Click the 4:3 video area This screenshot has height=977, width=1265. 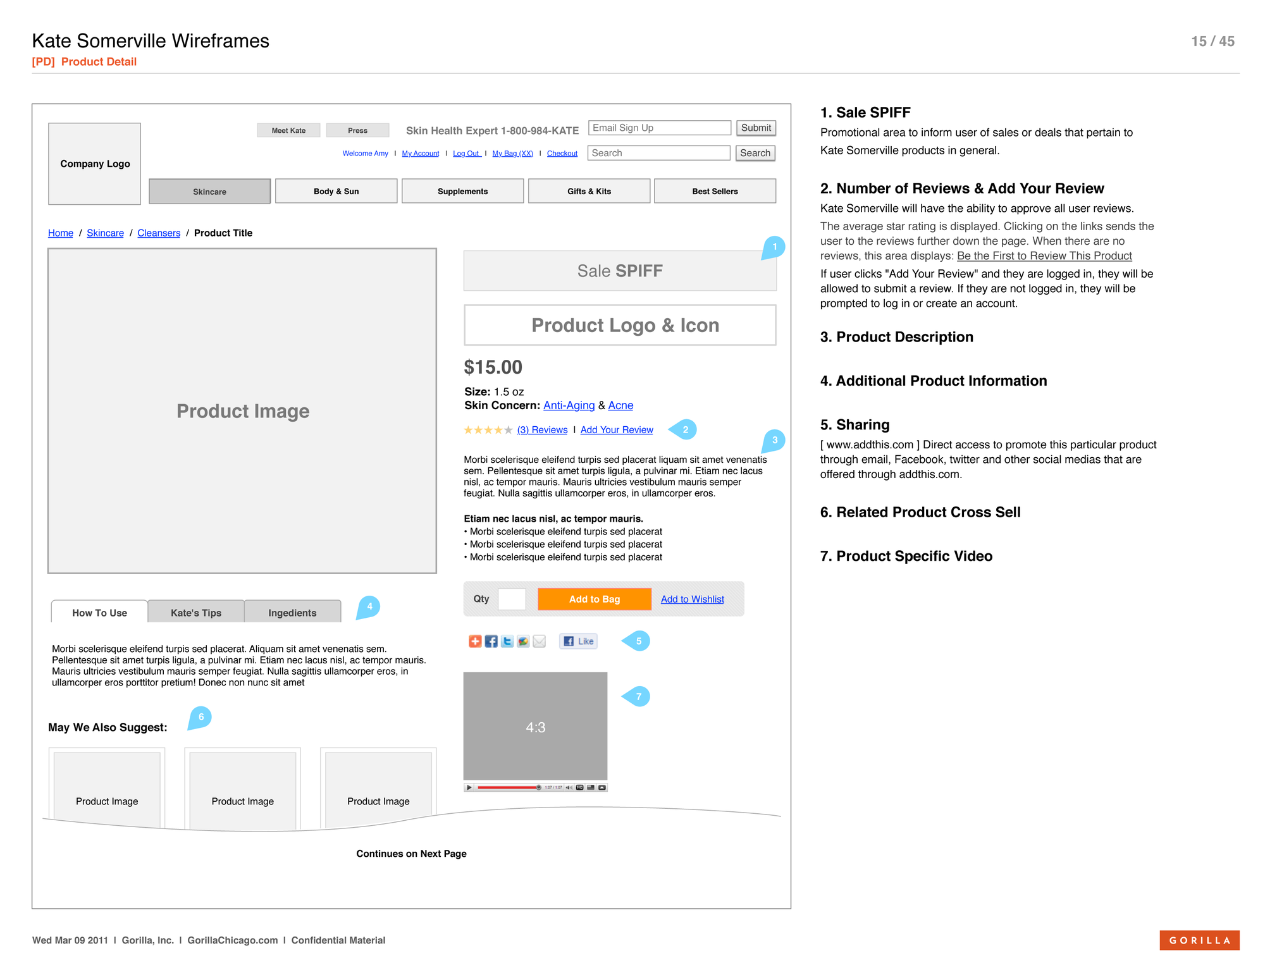535,726
